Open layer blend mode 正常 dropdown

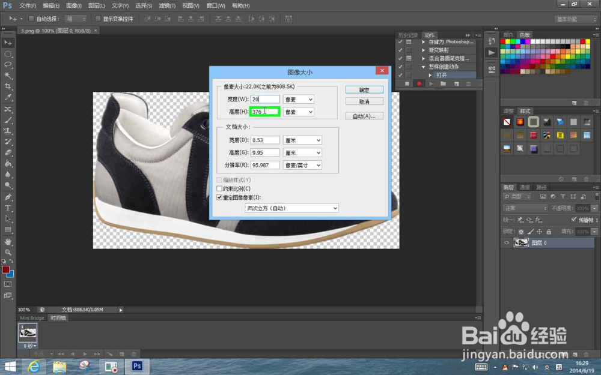tap(525, 208)
